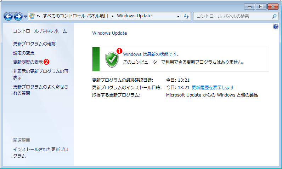Image resolution: width=282 pixels, height=169 pixels.
Task: Select 更新プログラムの確認 in sidebar
Action: click(x=34, y=43)
